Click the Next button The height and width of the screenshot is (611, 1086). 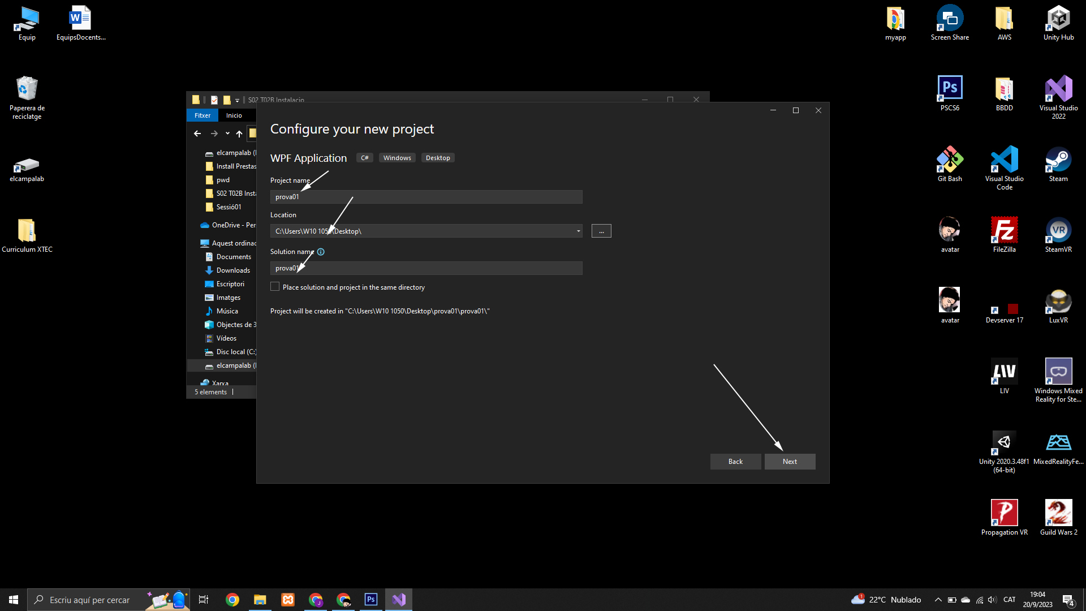(x=790, y=462)
